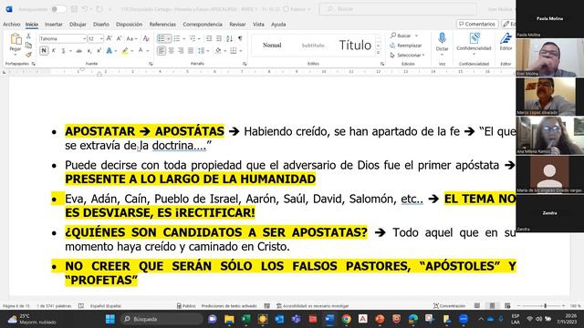Switch to the Disposición tab

pos(129,25)
